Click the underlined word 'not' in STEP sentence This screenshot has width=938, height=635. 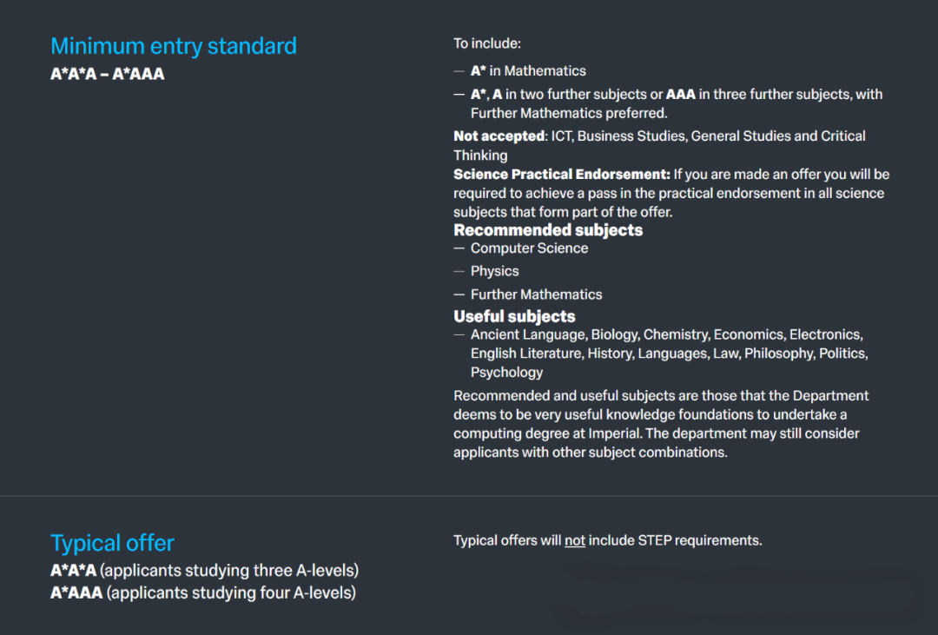tap(575, 540)
